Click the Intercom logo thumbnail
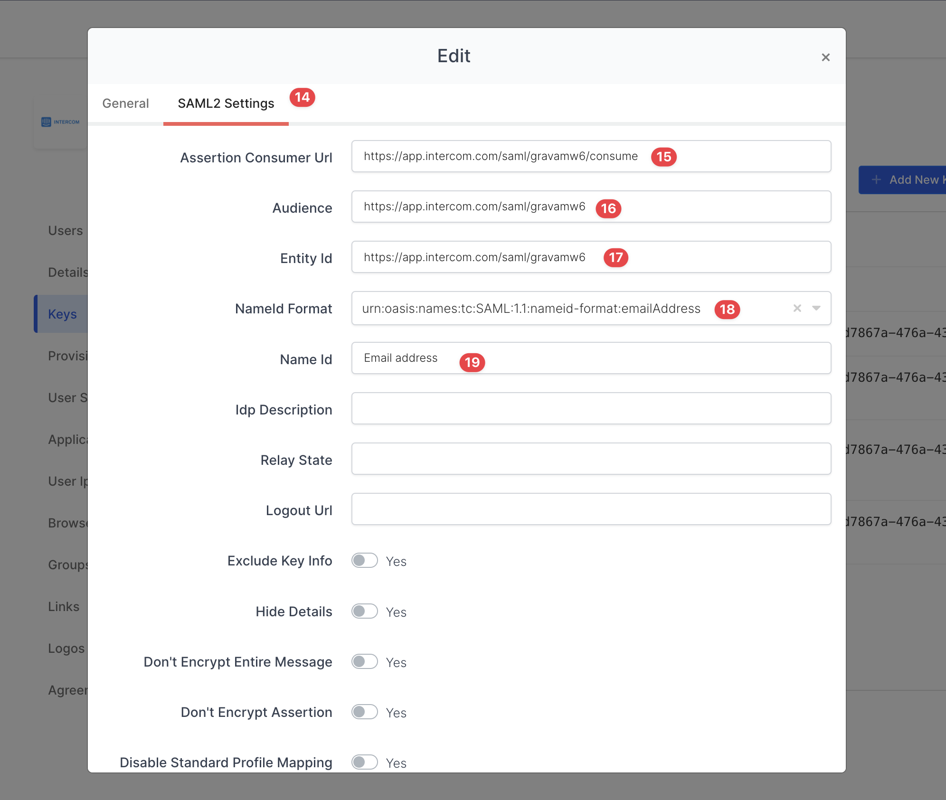 pyautogui.click(x=60, y=122)
